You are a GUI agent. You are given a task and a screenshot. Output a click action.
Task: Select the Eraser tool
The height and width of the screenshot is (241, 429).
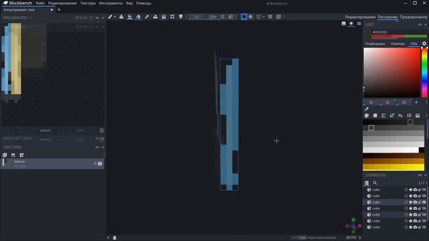(138, 17)
